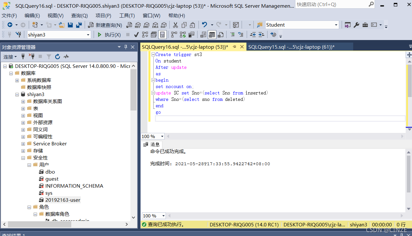Open the 查询(Q) menu
412x236 pixels.
coord(79,16)
